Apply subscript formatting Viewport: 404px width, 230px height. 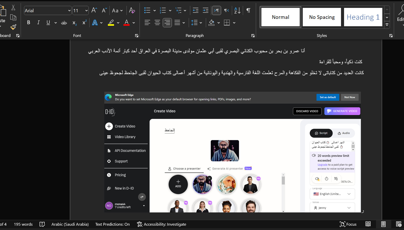(x=74, y=23)
